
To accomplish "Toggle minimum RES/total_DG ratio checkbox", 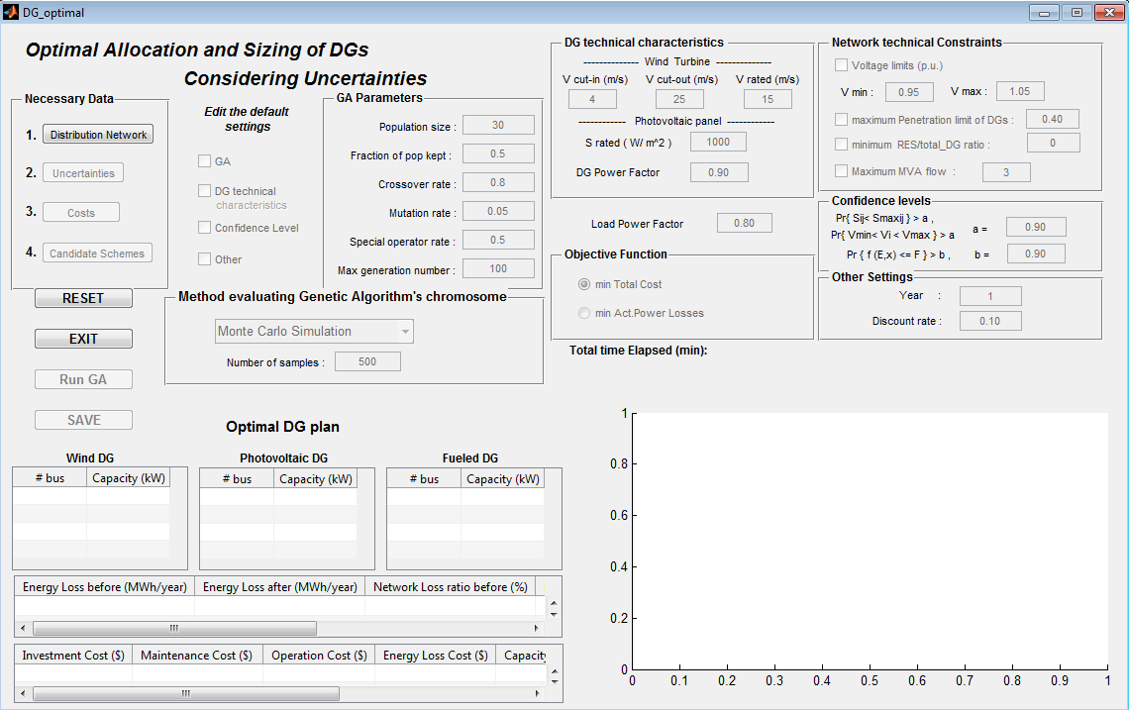I will pos(841,145).
